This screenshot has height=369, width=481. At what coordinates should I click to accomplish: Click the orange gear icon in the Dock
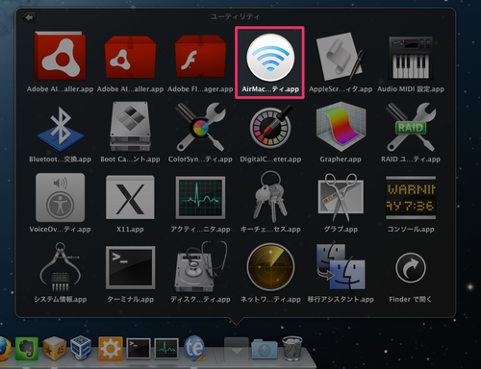[x=111, y=349]
